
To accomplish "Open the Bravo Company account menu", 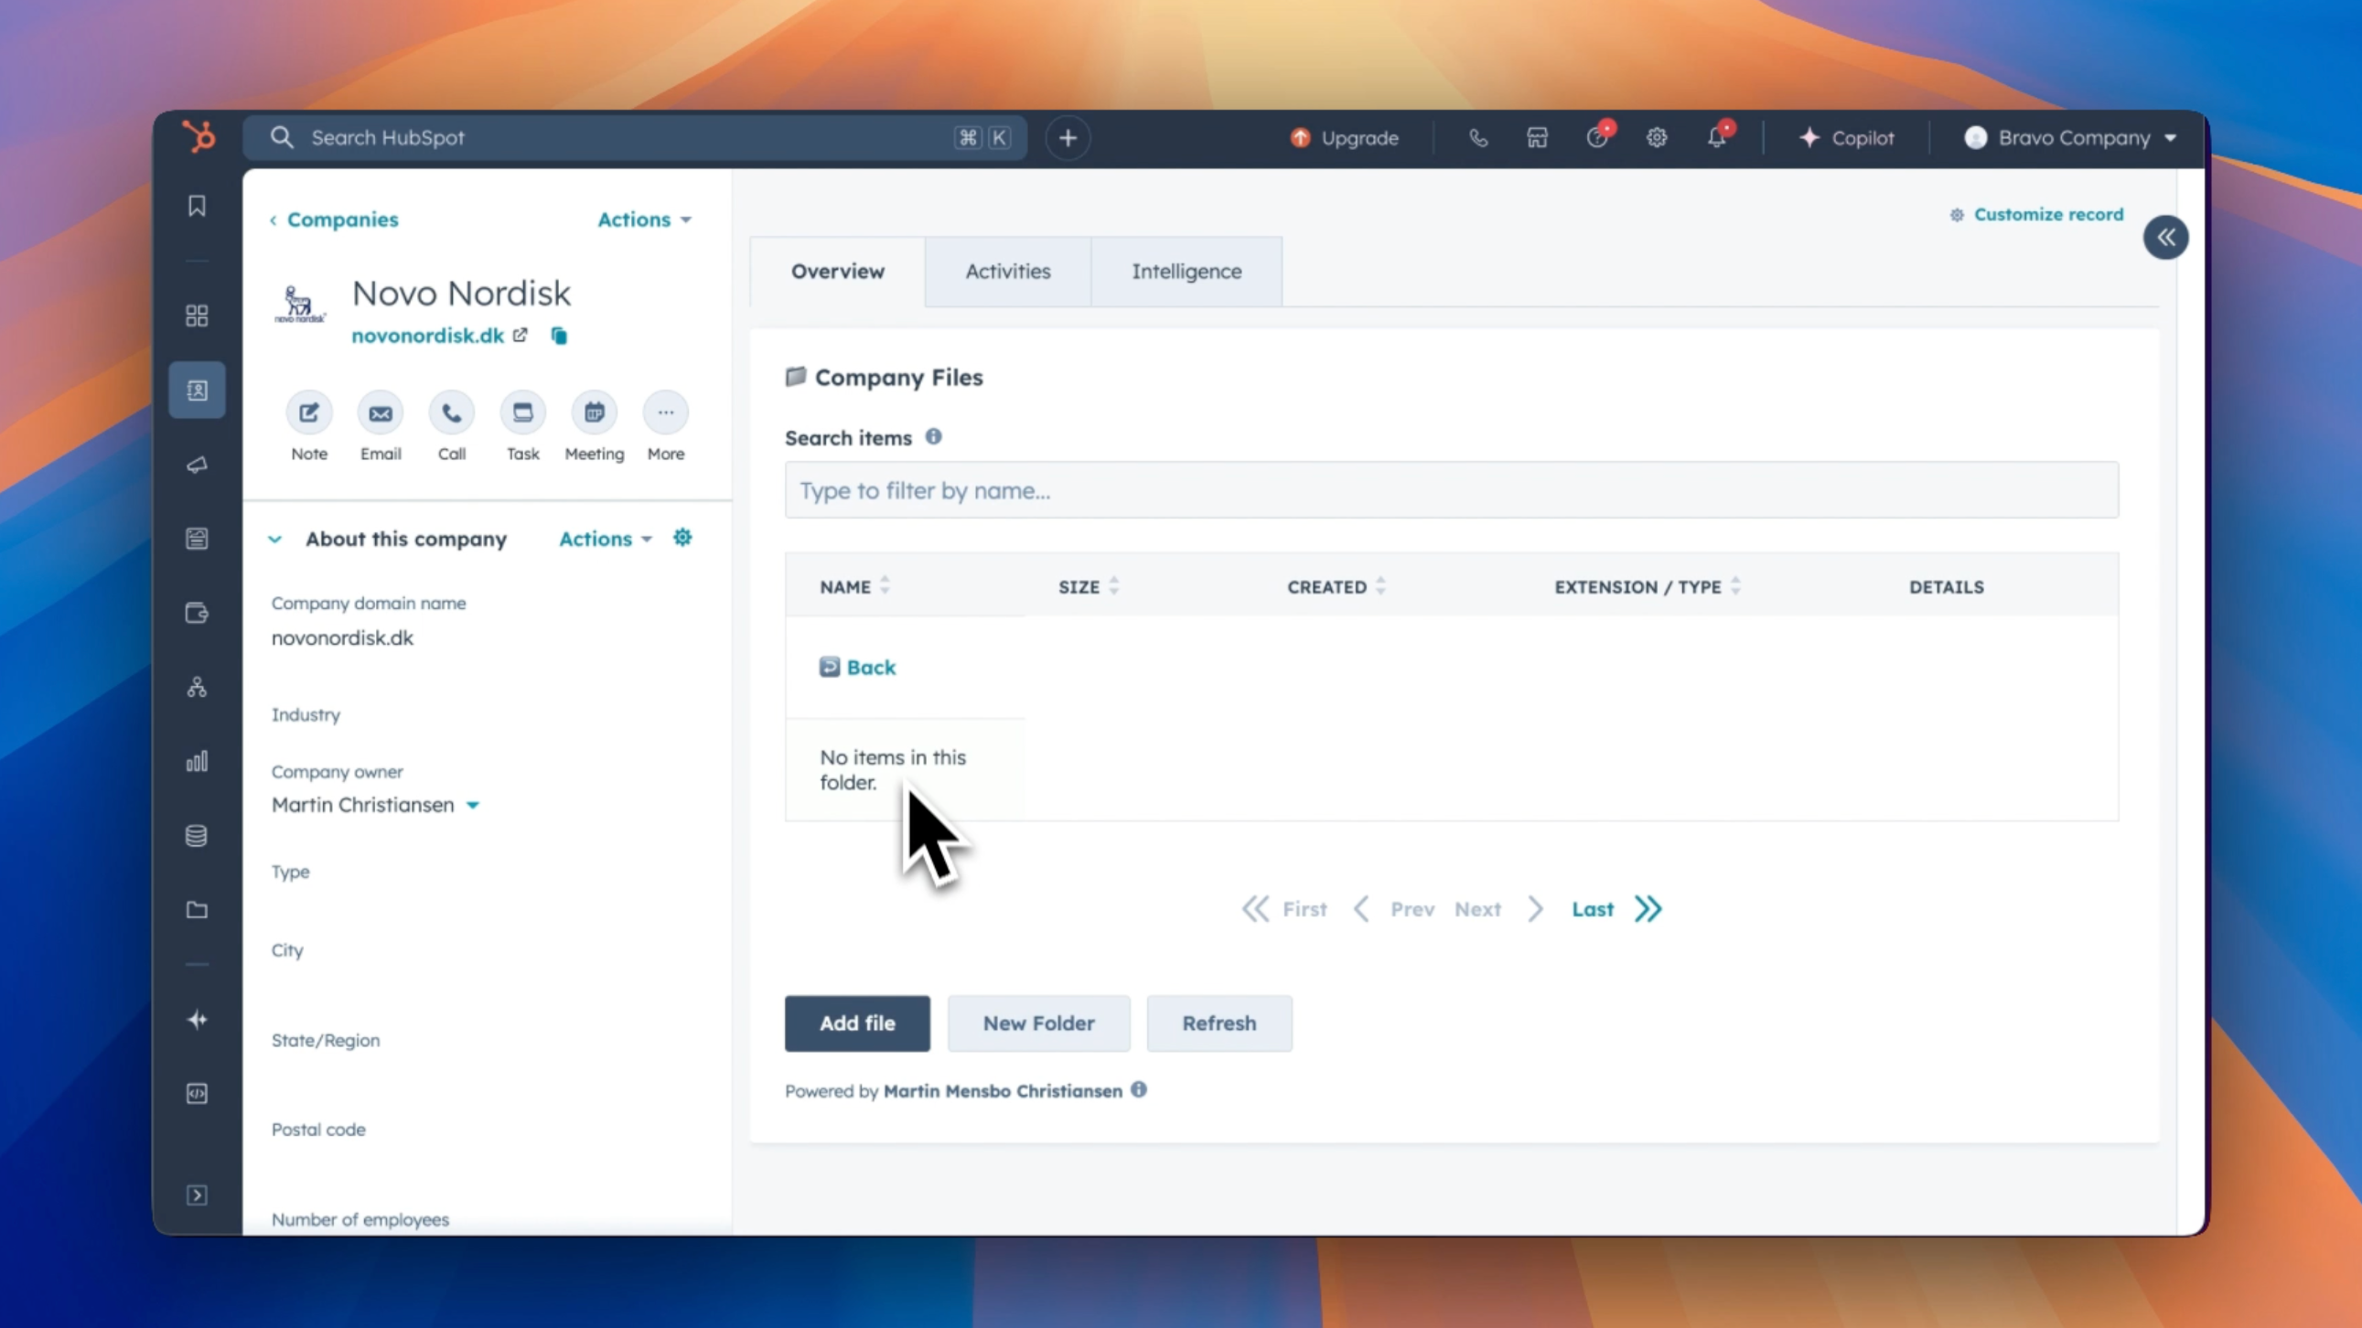I will [x=2070, y=137].
